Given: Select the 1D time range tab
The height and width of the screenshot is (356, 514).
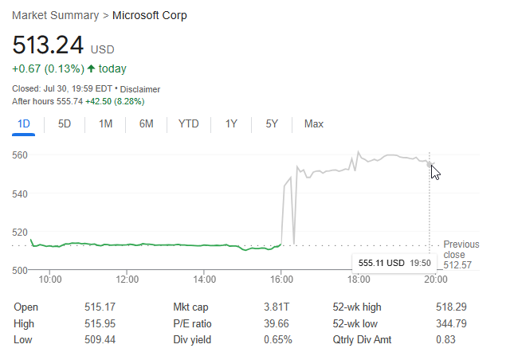Looking at the screenshot, I should coord(24,124).
